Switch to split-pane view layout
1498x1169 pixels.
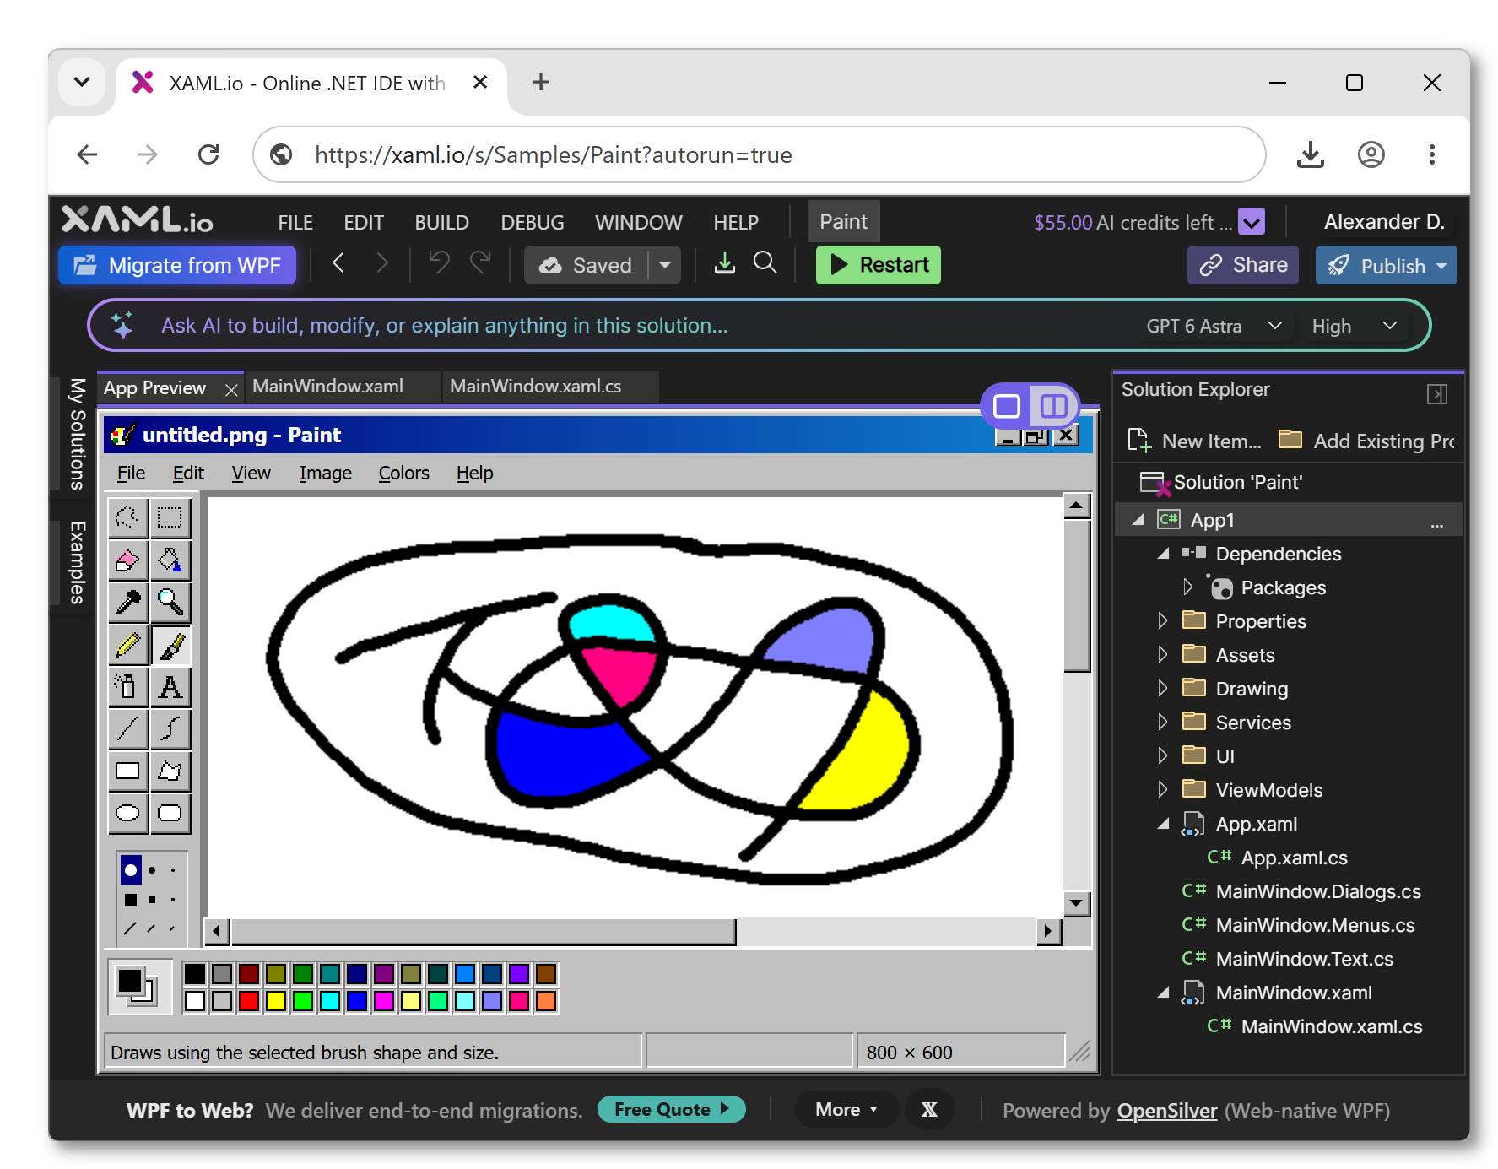pos(1053,406)
